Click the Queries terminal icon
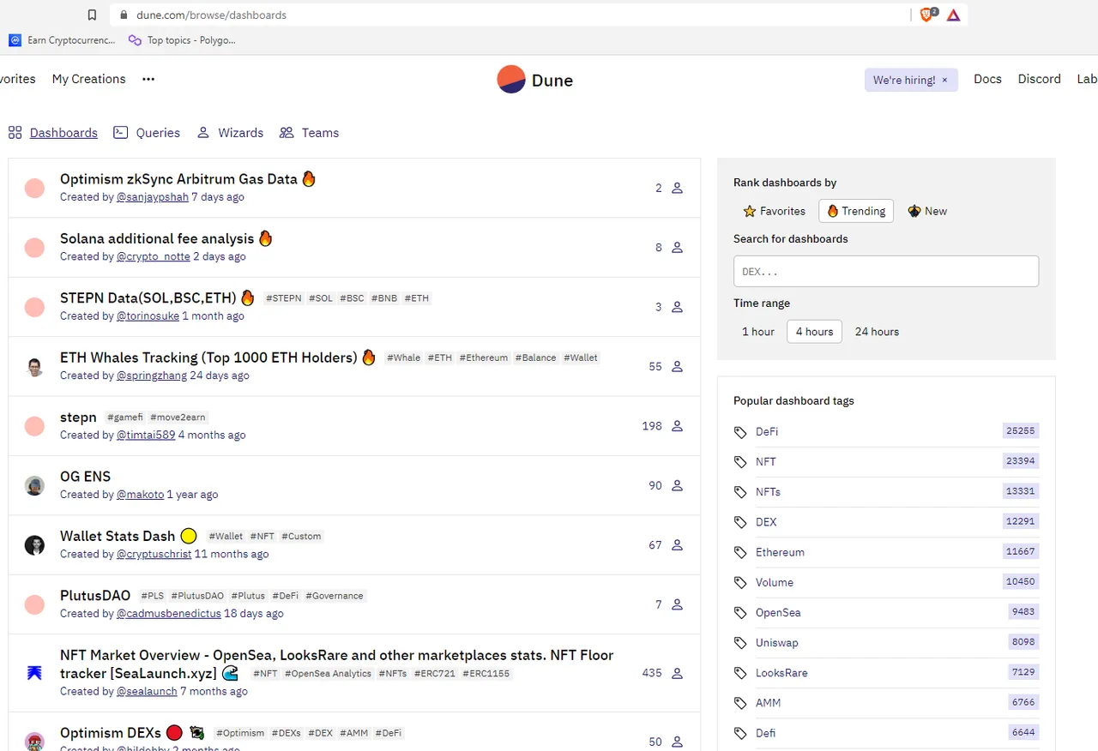Image resolution: width=1098 pixels, height=751 pixels. point(121,133)
